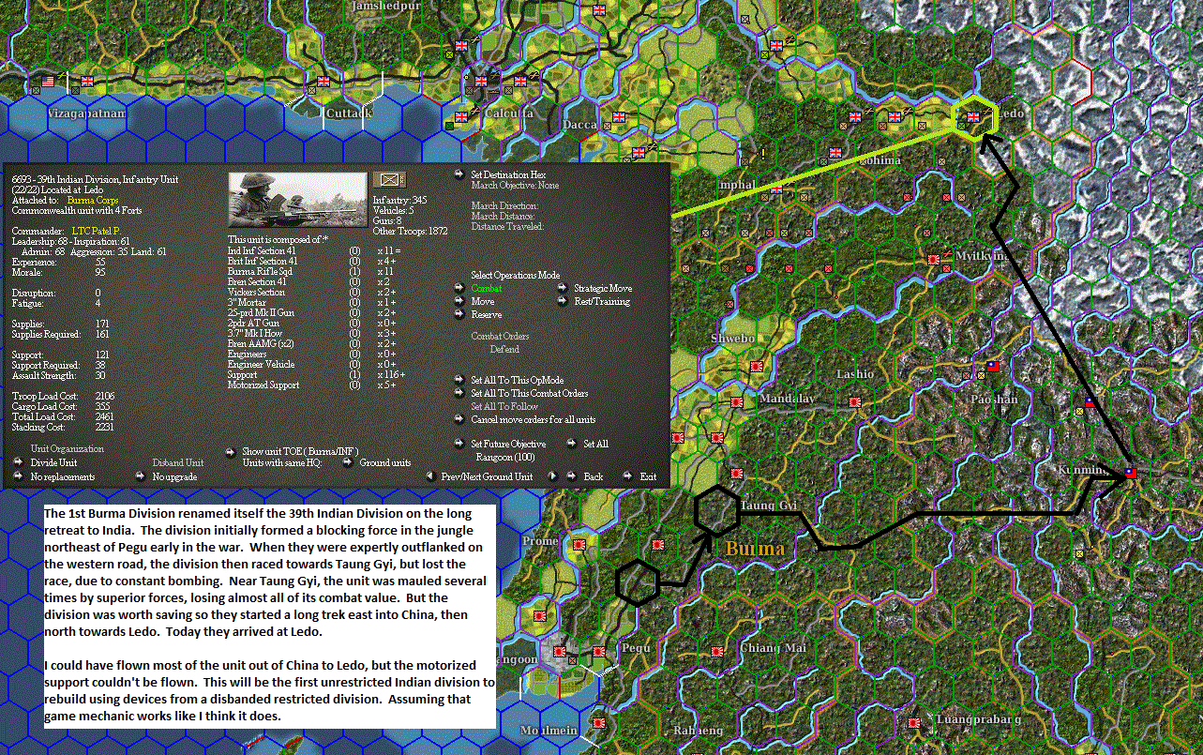1203x755 pixels.
Task: Select the Japanese flag left of Mandalay
Action: pyautogui.click(x=736, y=401)
